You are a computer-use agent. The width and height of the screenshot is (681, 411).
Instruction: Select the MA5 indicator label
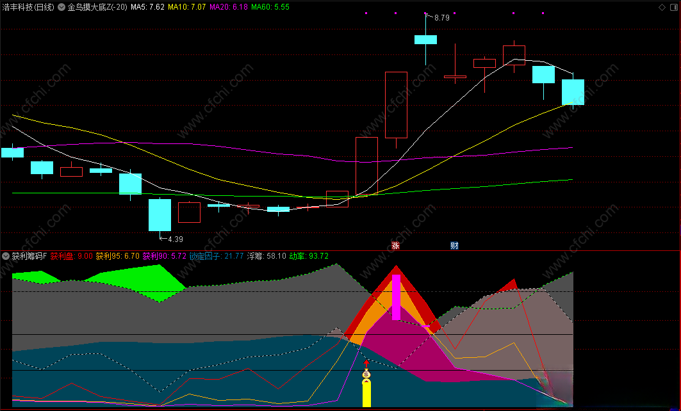(x=147, y=7)
